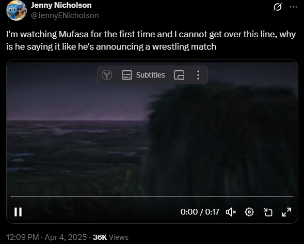This screenshot has width=304, height=244.
Task: Click the subtitles caption icon
Action: click(x=127, y=75)
